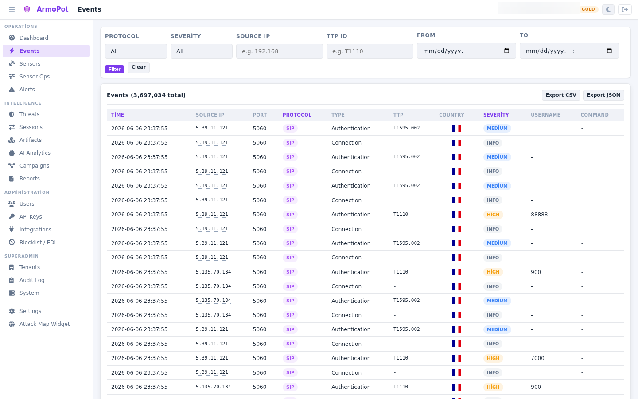Open the Dashboard menu item
This screenshot has width=638, height=399.
click(46, 38)
